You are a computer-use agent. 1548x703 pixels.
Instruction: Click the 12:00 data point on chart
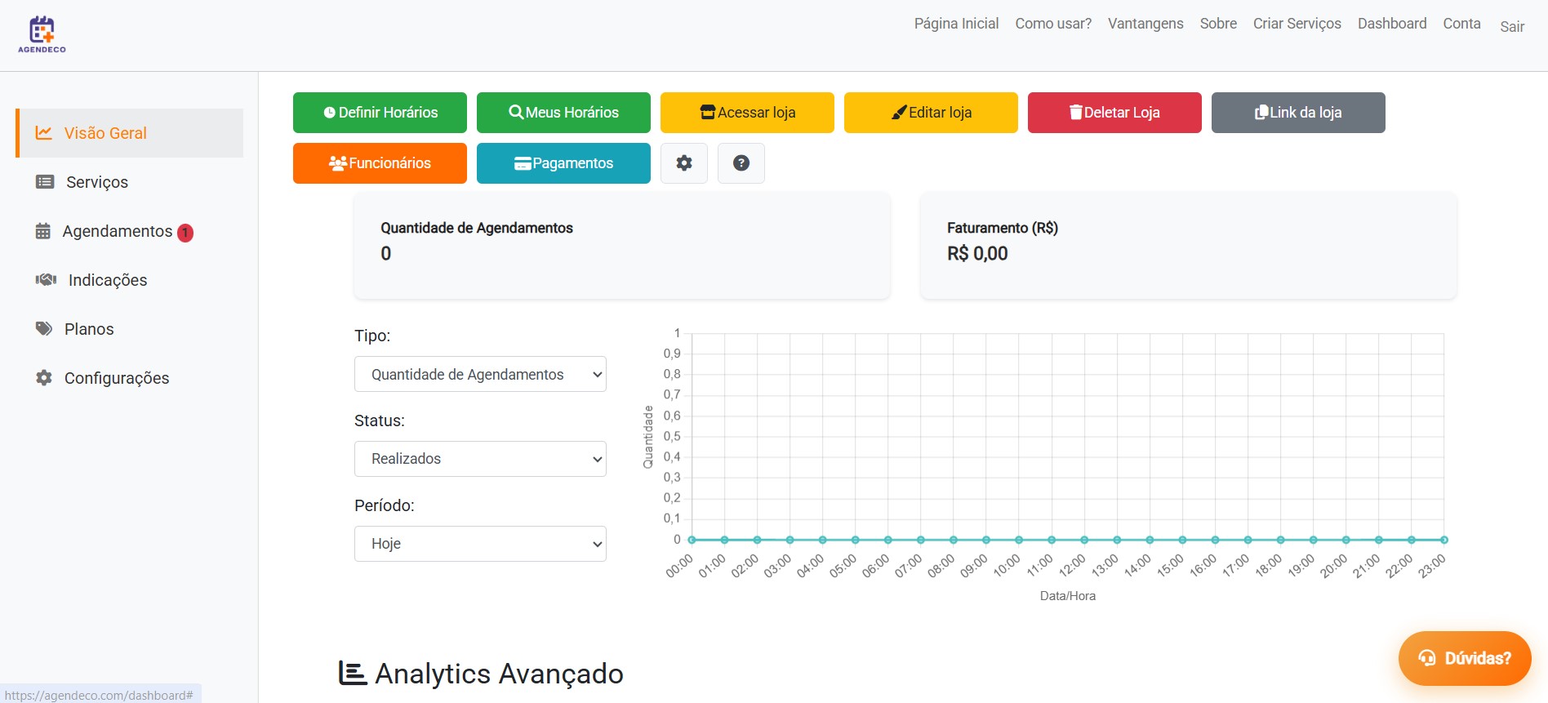coord(1084,540)
